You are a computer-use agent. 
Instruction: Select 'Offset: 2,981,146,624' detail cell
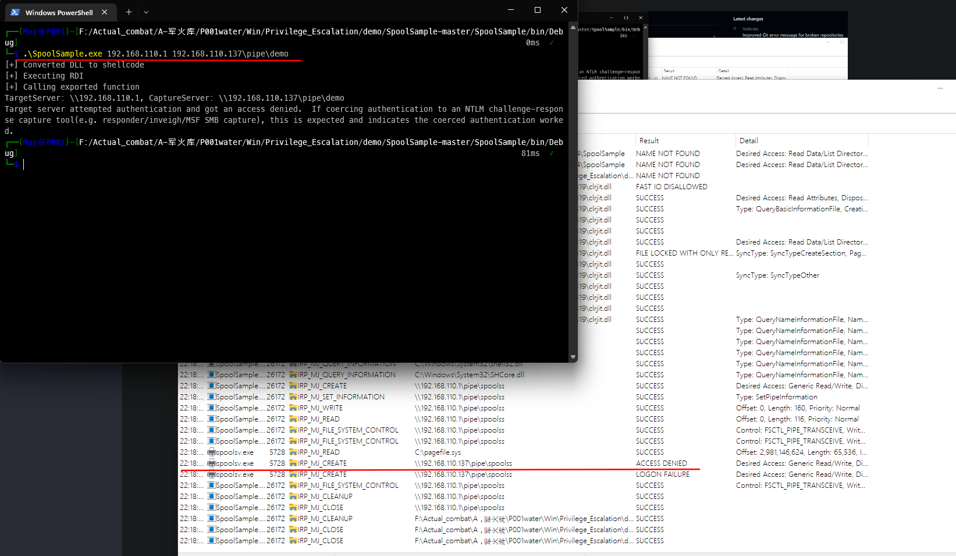pos(802,452)
